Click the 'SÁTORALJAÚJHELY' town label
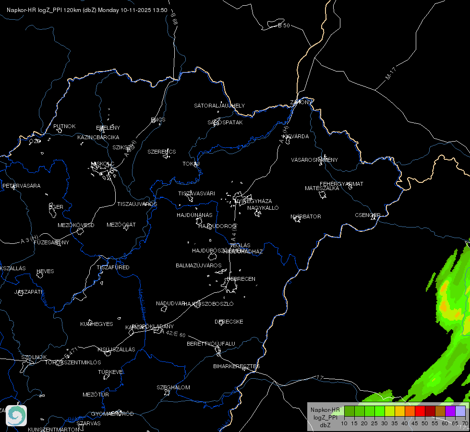 click(219, 106)
